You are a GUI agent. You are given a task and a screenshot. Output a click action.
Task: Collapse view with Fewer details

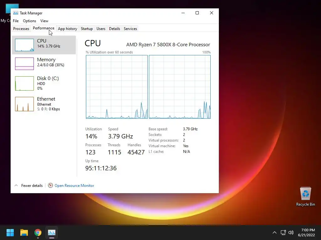(x=29, y=186)
